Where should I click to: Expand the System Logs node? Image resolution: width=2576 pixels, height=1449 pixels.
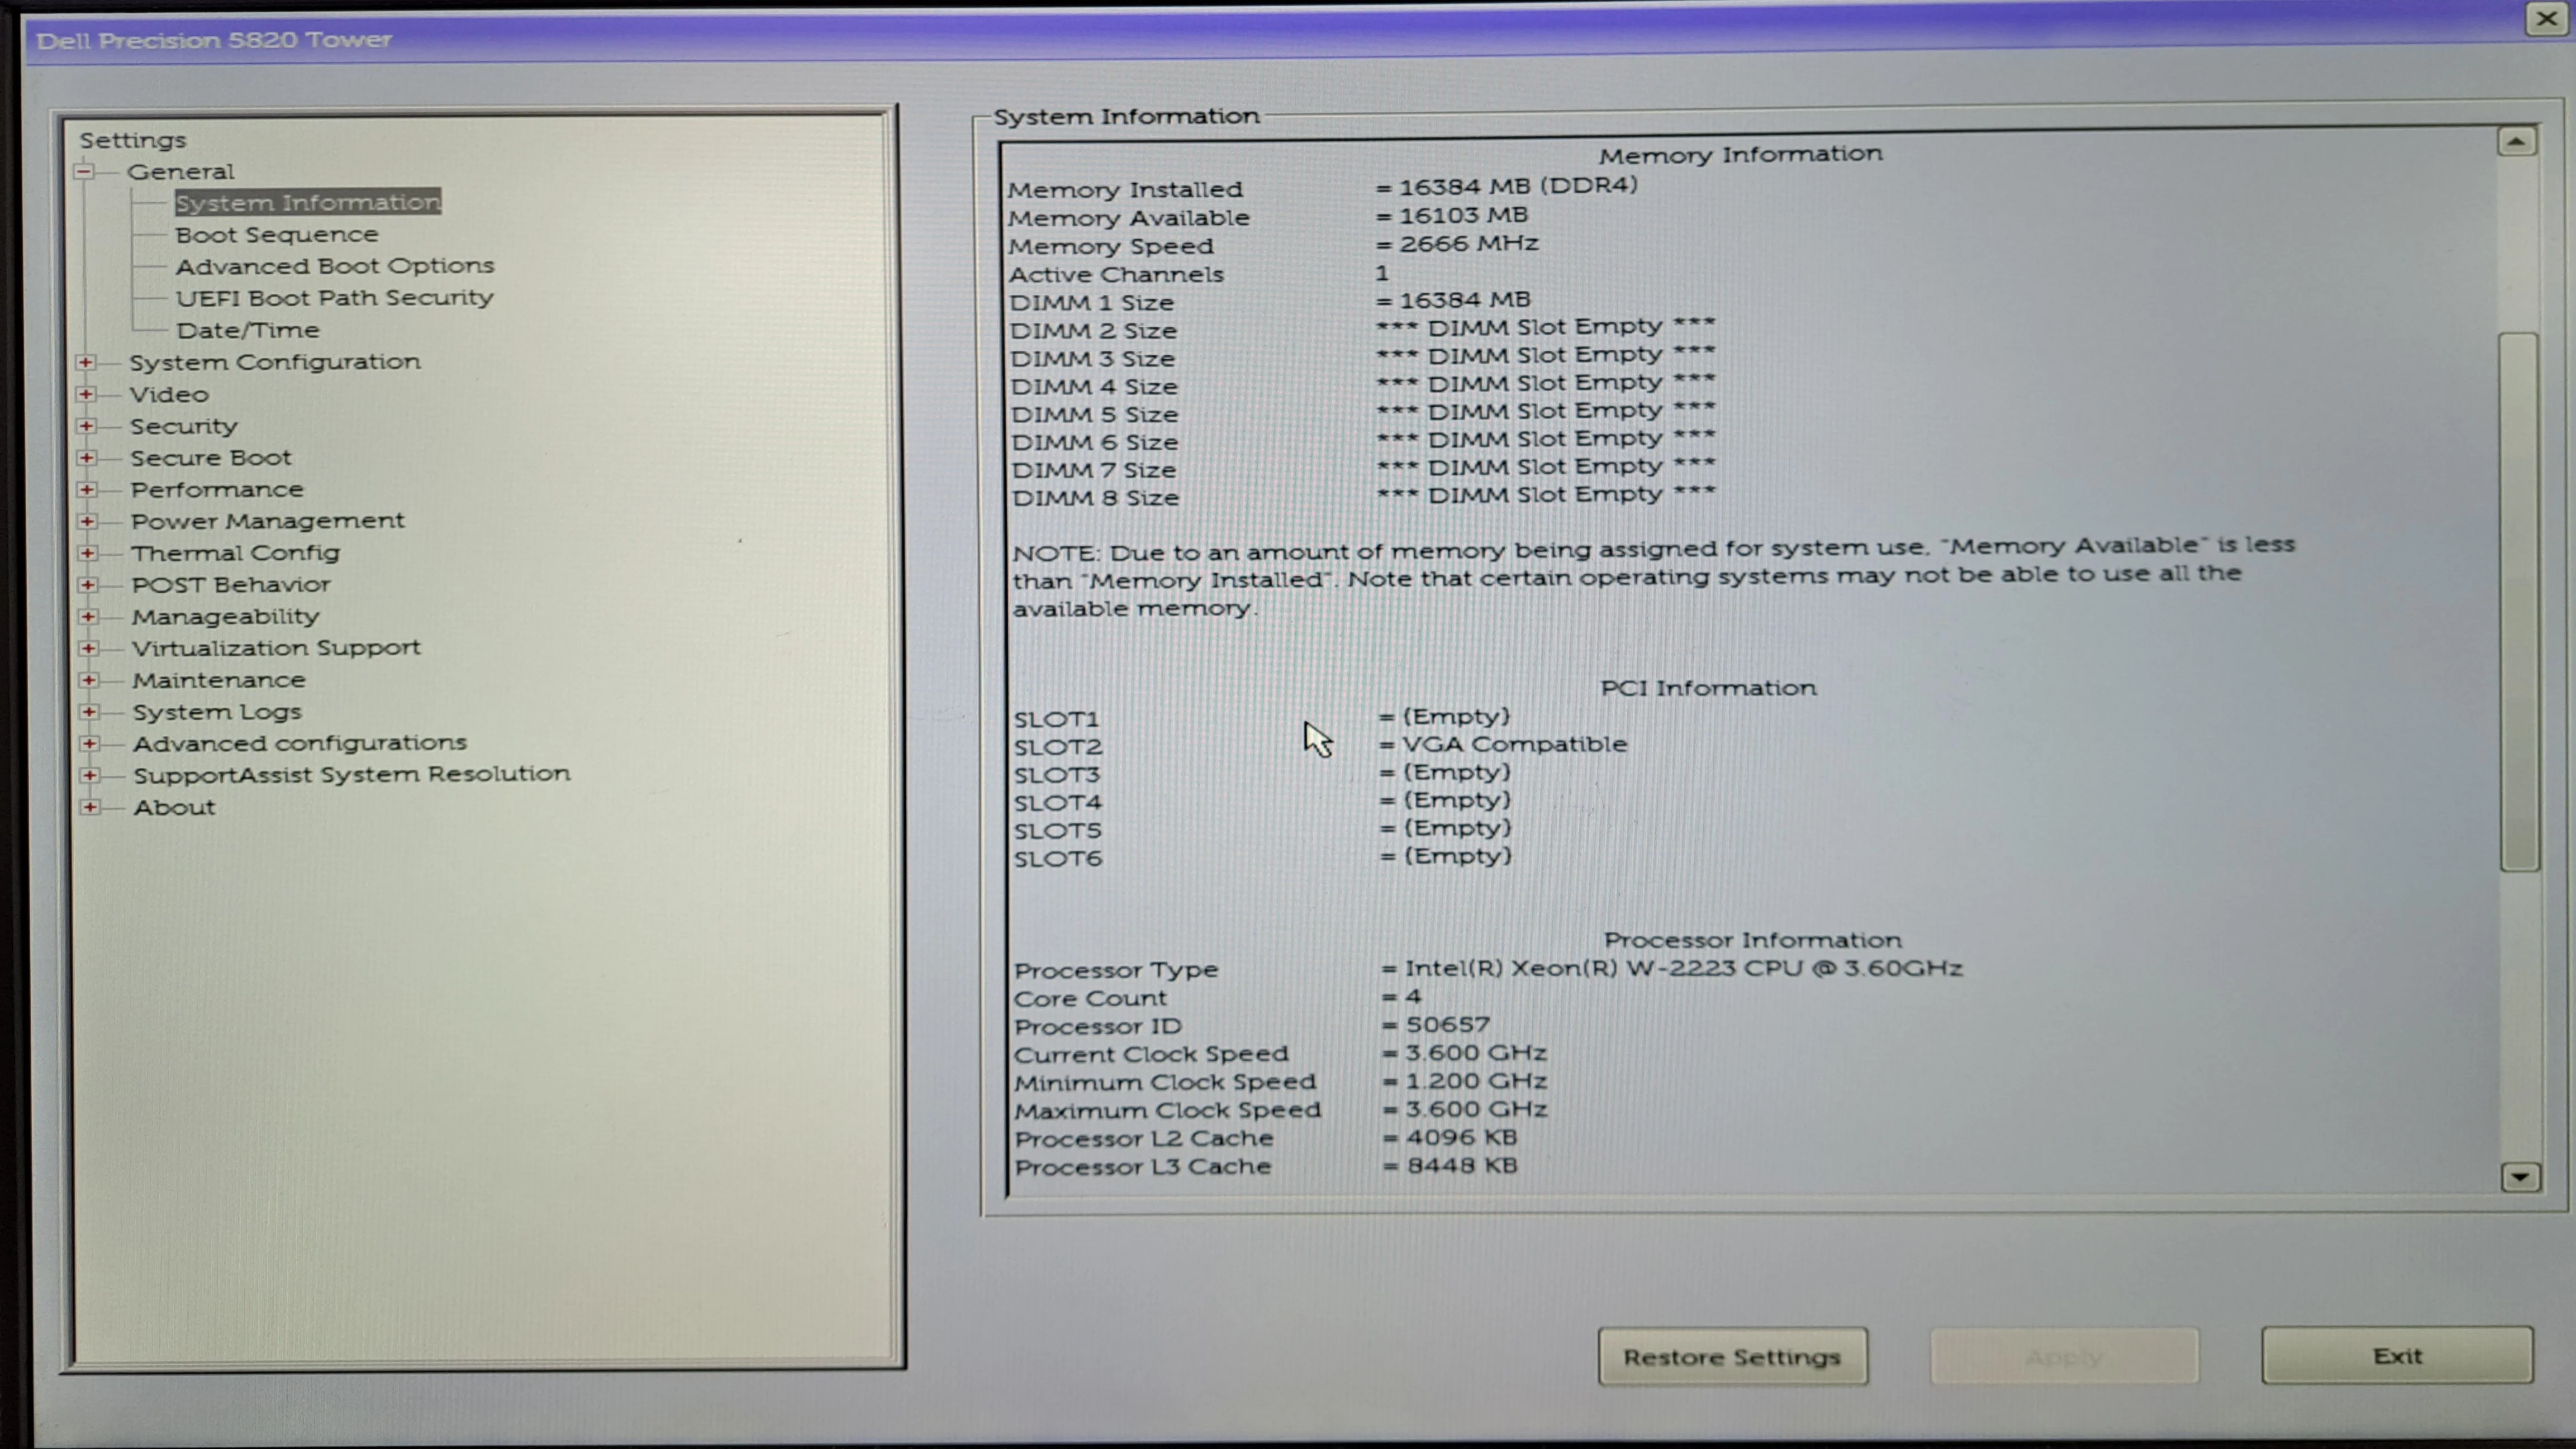(x=89, y=712)
